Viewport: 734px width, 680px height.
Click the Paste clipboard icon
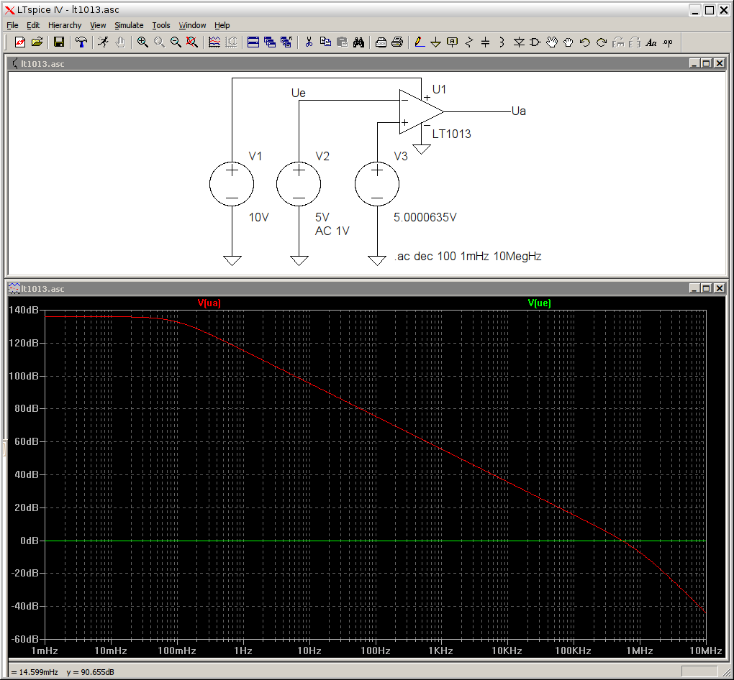click(x=343, y=42)
